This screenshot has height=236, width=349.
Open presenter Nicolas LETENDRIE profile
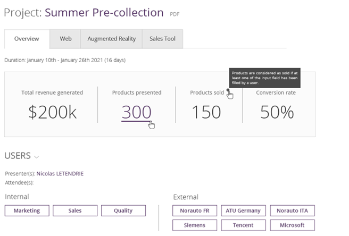tap(60, 174)
